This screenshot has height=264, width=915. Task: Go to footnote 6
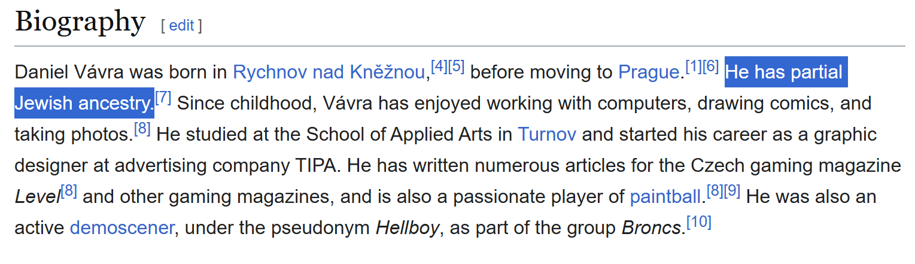point(710,66)
